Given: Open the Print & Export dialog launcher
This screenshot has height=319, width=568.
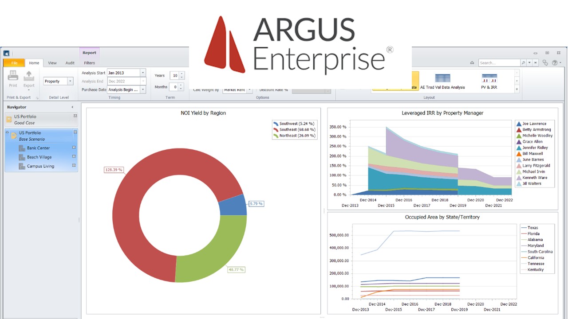Looking at the screenshot, I should (37, 97).
